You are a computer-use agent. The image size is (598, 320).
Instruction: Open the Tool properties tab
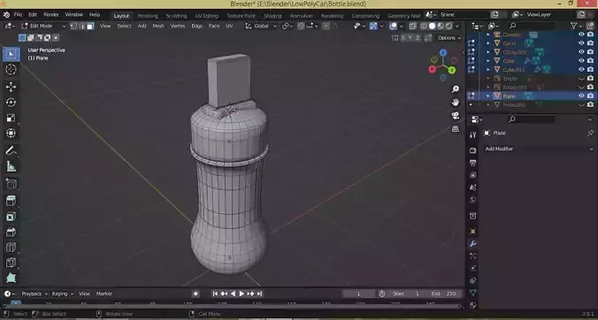point(473,134)
